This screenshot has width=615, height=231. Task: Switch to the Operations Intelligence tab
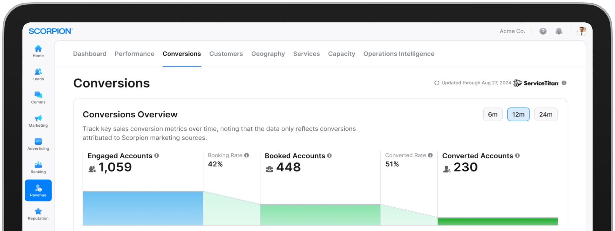coord(398,54)
